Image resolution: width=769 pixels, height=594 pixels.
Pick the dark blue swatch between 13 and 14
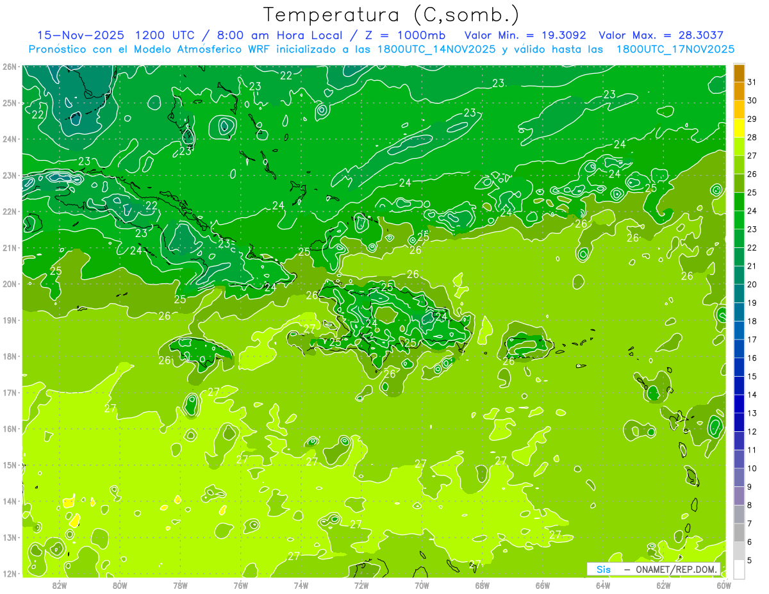(739, 404)
